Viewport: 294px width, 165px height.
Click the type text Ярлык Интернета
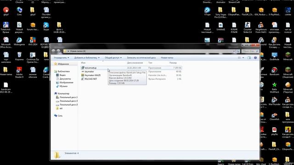(x=157, y=79)
